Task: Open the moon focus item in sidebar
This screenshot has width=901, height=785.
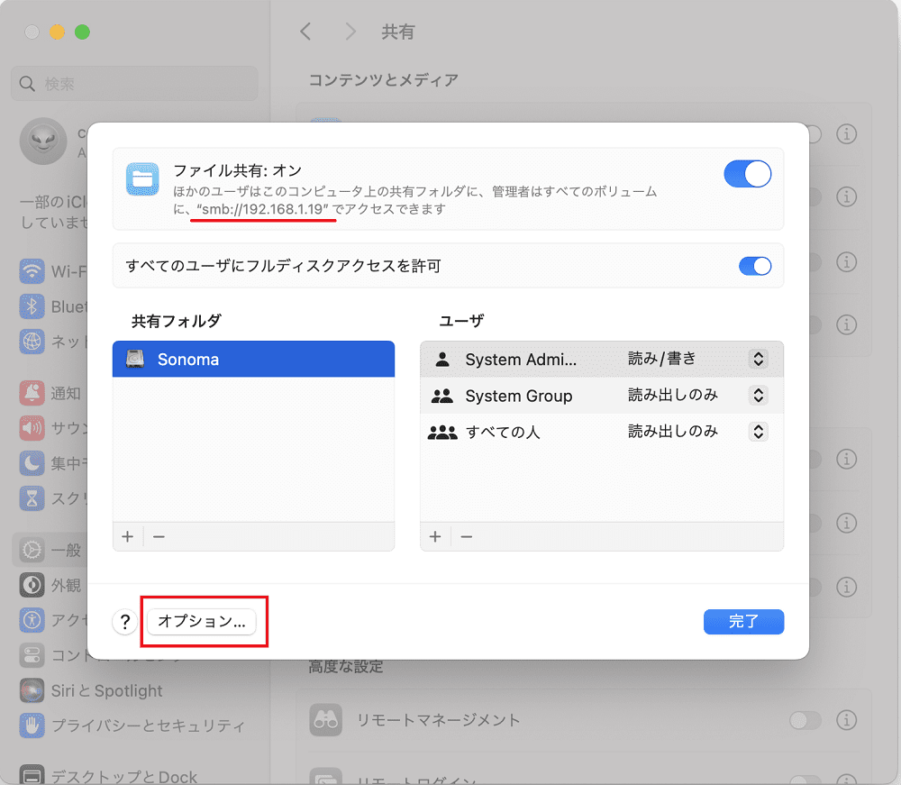Action: [53, 463]
